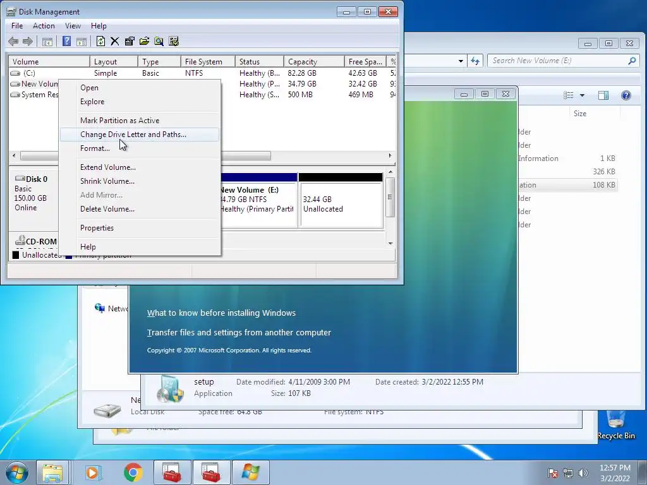
Task: Open the File menu in Disk Management
Action: (17, 25)
